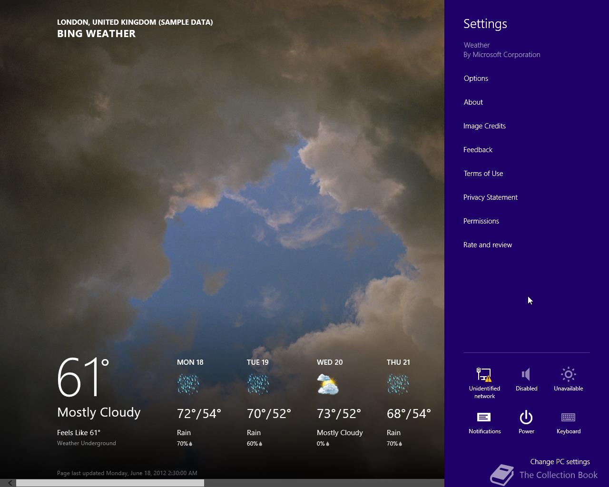609x487 pixels.
Task: Open About in Settings
Action: pos(473,102)
